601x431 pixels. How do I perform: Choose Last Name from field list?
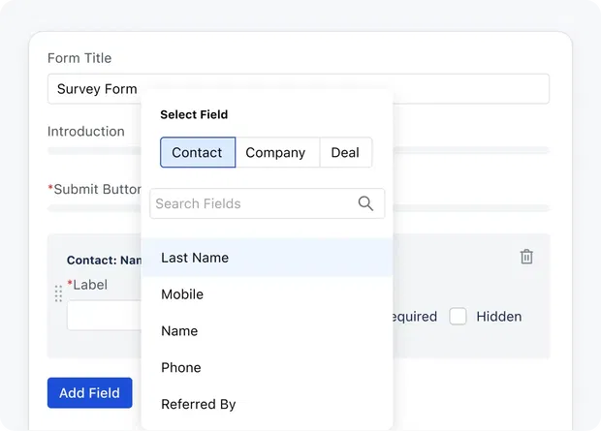tap(267, 258)
